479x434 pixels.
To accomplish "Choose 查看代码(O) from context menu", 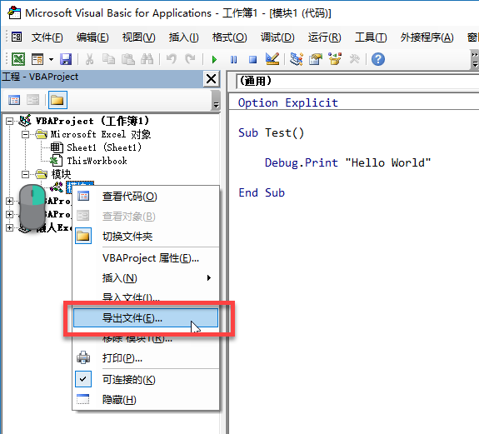I will 146,196.
